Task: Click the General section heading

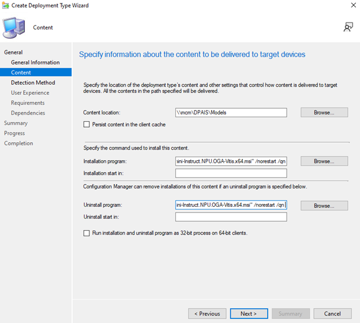Action: 13,52
